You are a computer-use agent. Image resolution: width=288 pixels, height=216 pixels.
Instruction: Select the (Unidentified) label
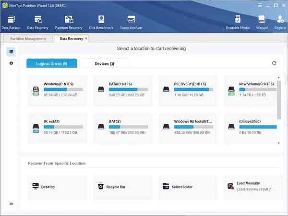250,122
